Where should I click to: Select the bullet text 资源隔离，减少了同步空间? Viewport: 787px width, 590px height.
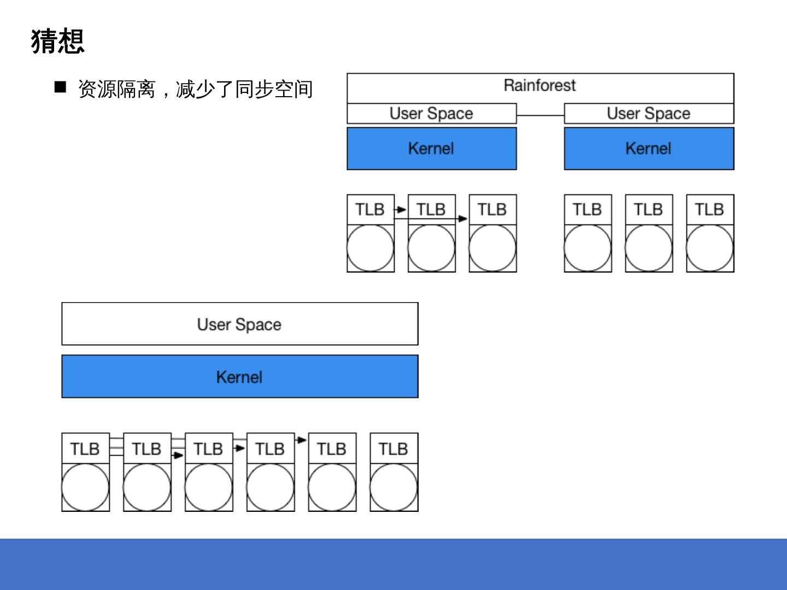[195, 89]
